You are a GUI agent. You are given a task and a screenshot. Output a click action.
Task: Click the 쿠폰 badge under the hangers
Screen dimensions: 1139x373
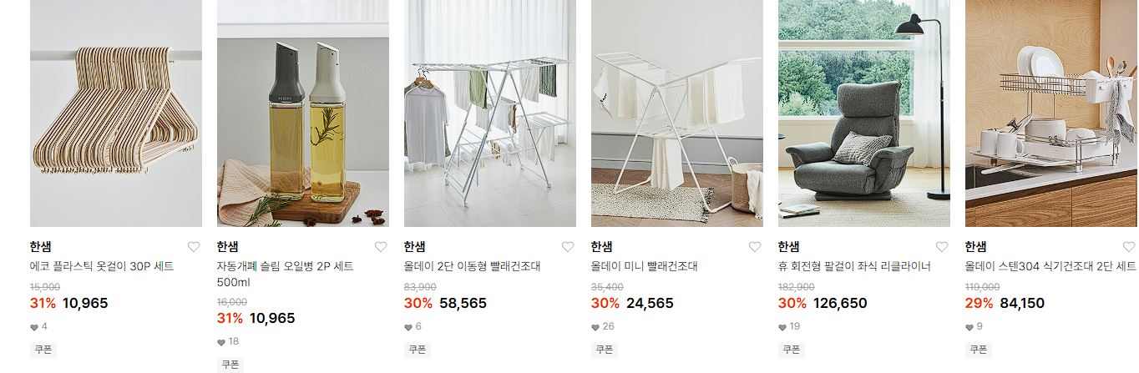[43, 350]
